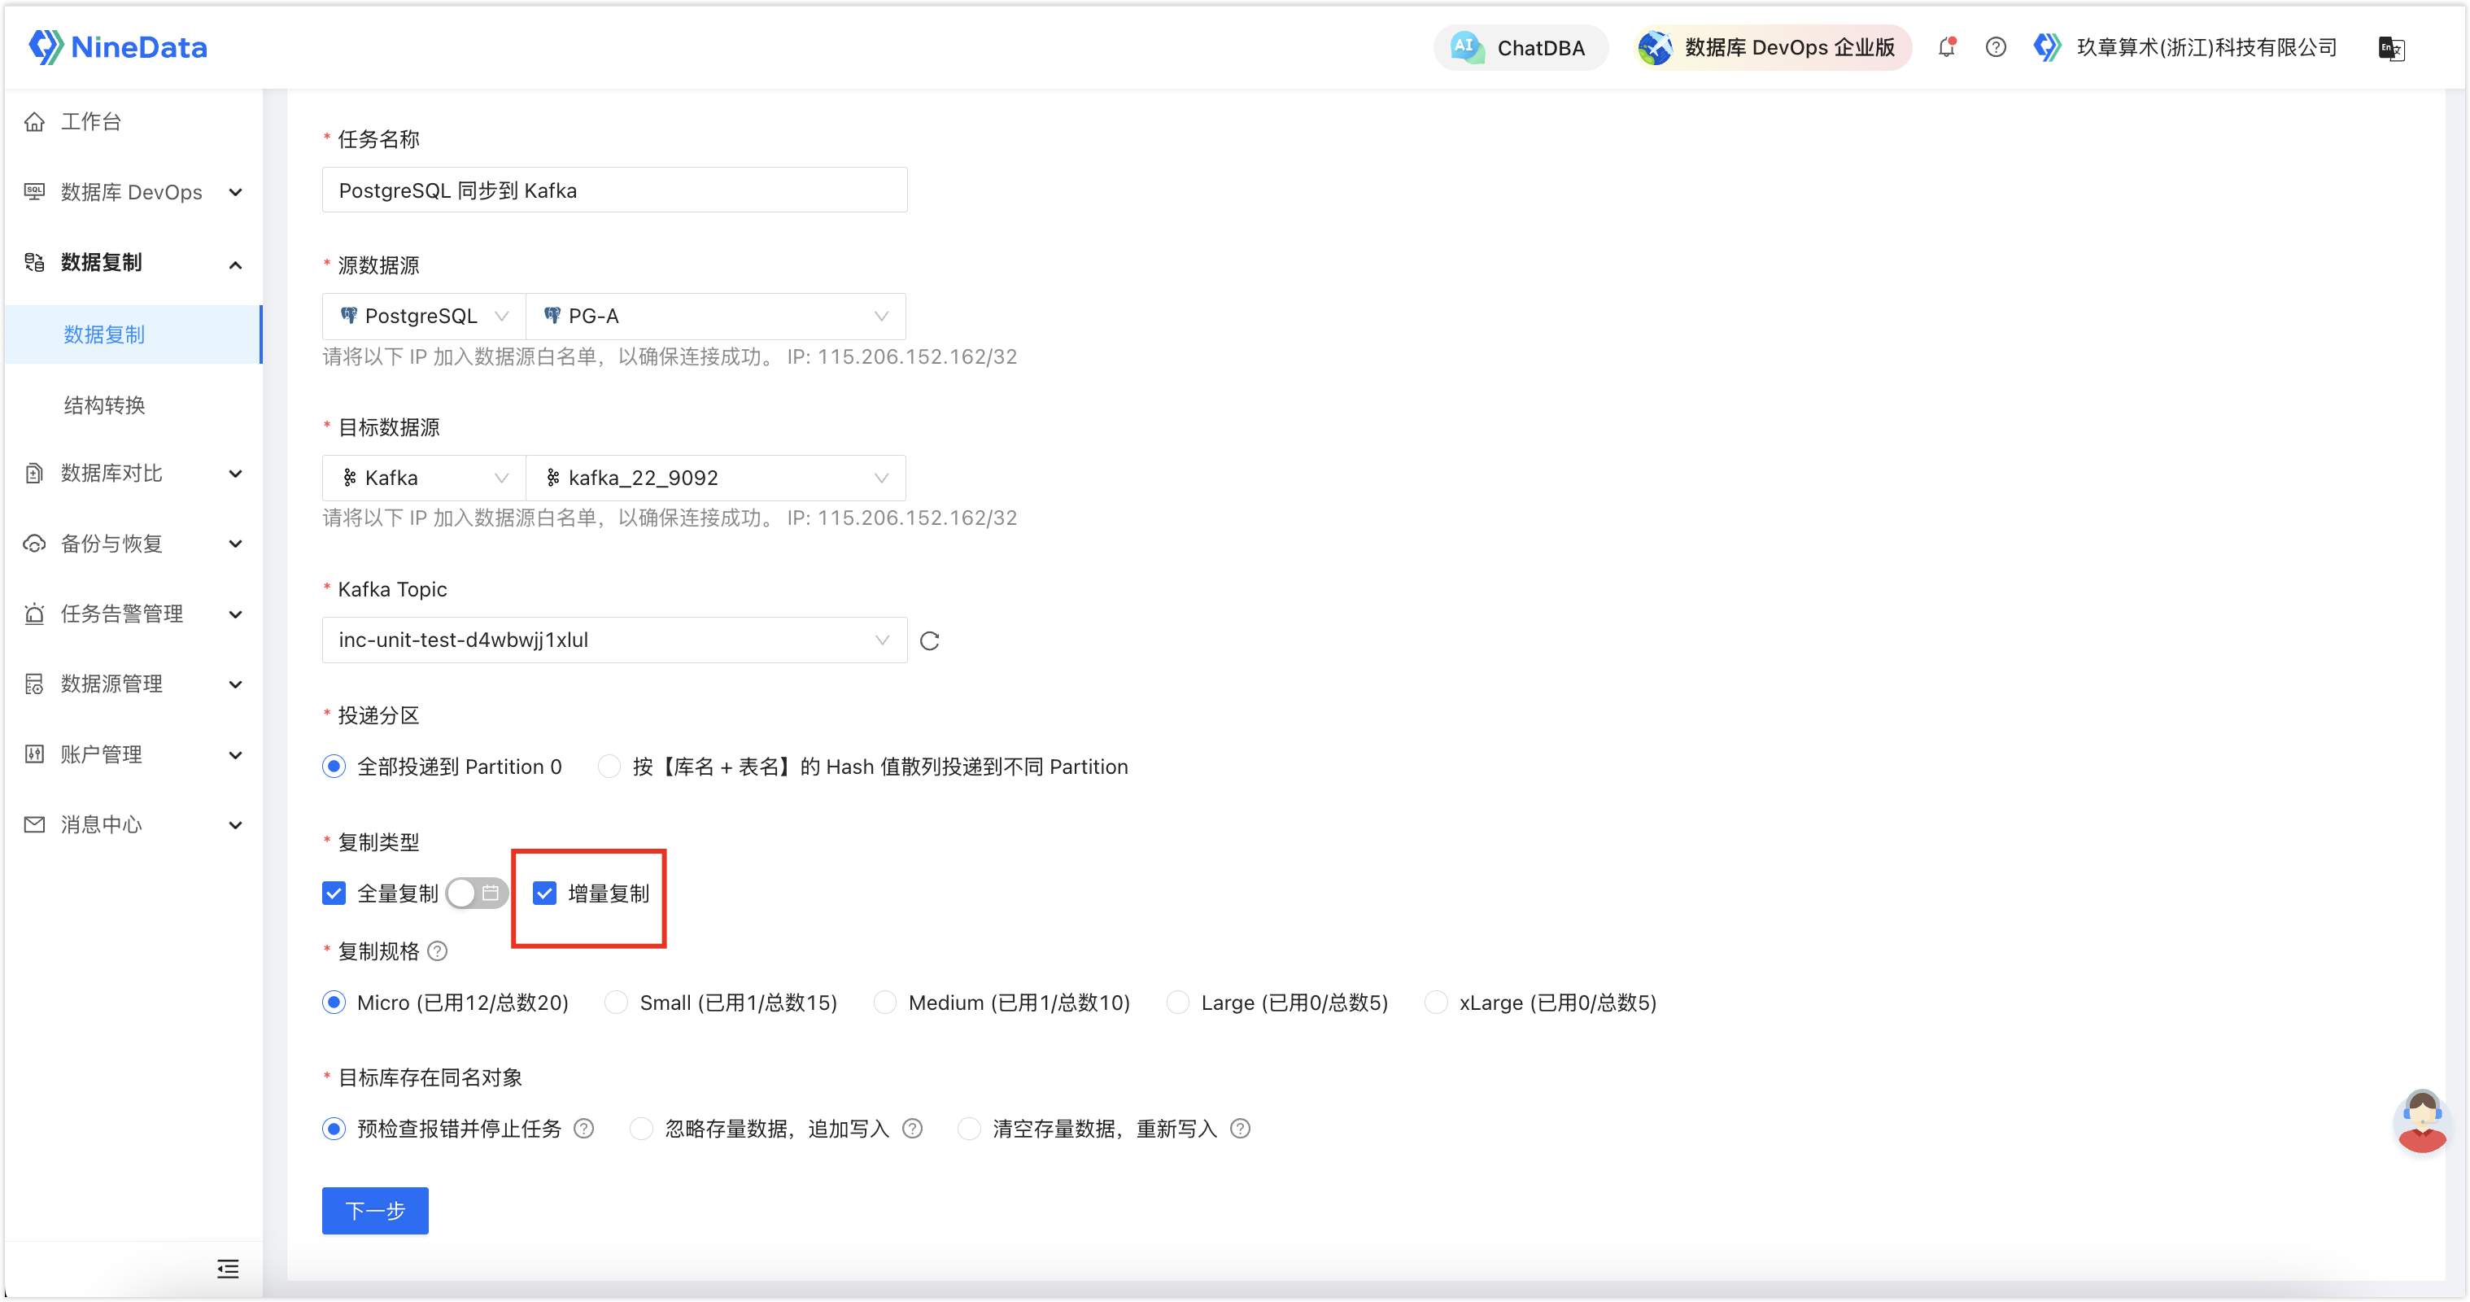Select the Small replication spec

(x=617, y=1002)
